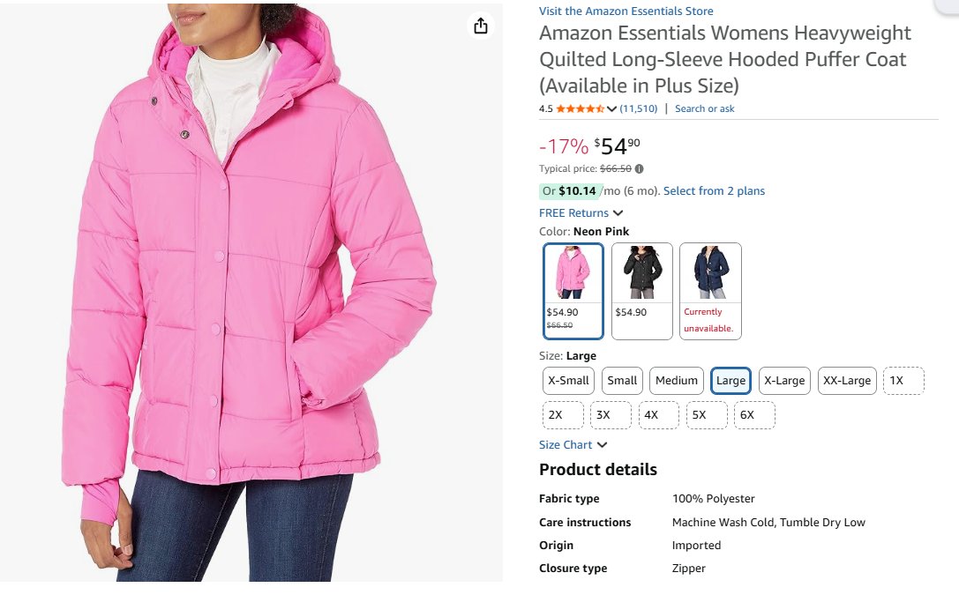Choose size Medium
959x595 pixels.
tap(677, 381)
